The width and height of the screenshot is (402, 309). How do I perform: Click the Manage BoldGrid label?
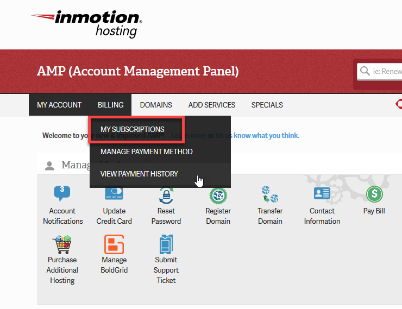tap(114, 265)
